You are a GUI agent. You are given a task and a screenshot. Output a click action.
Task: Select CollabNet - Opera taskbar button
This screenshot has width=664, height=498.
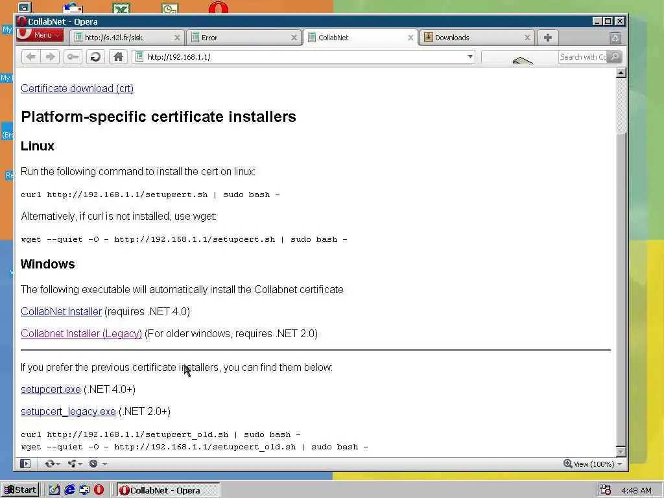click(x=168, y=490)
